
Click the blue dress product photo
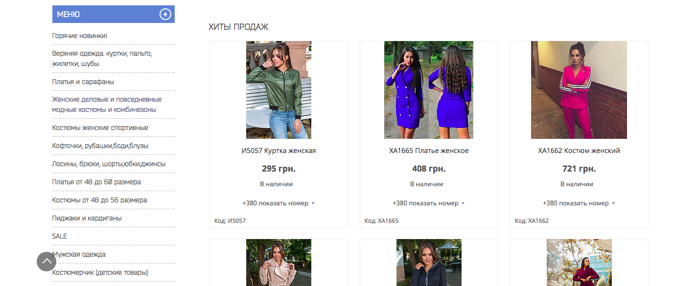point(429,90)
